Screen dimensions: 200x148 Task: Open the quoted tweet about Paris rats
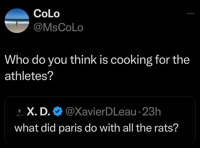pyautogui.click(x=100, y=120)
